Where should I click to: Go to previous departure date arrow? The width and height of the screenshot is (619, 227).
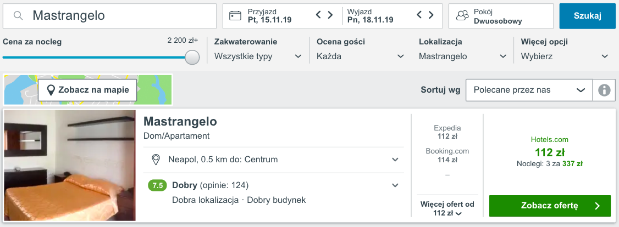pyautogui.click(x=419, y=15)
